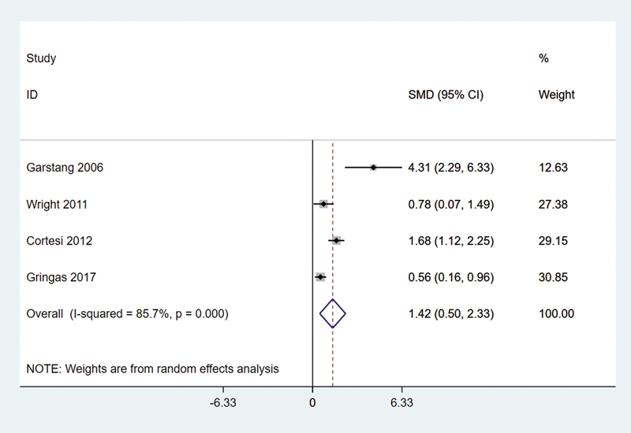Click the 30.85 weight value
This screenshot has height=433, width=631.
[x=554, y=278]
